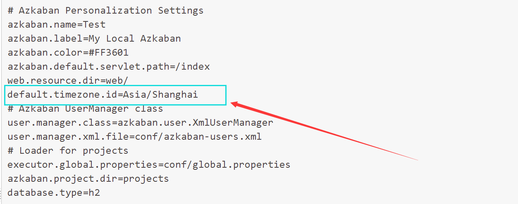This screenshot has width=518, height=204.
Task: Click the conf/global.properties path value
Action: [x=227, y=165]
